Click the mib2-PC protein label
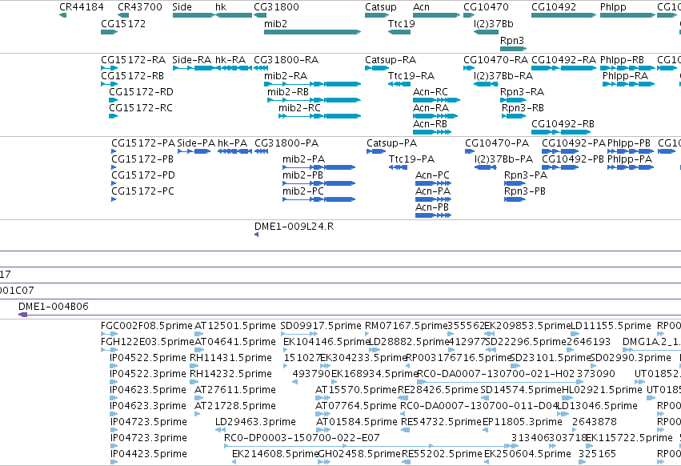681x466 pixels. click(303, 191)
